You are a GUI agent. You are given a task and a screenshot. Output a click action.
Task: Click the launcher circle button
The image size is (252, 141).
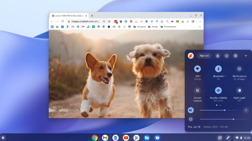pyautogui.click(x=3, y=137)
